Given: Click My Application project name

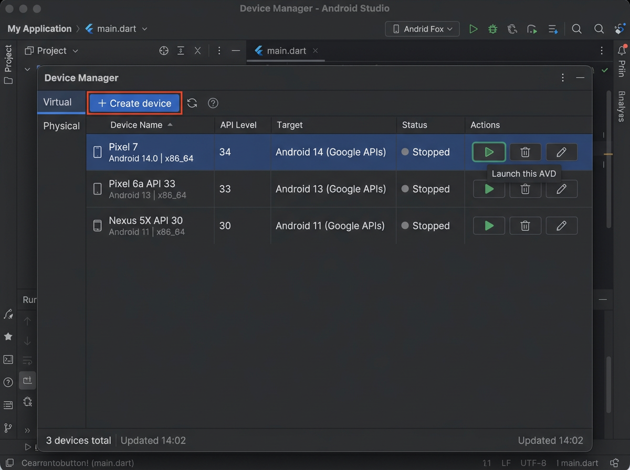Looking at the screenshot, I should [39, 29].
